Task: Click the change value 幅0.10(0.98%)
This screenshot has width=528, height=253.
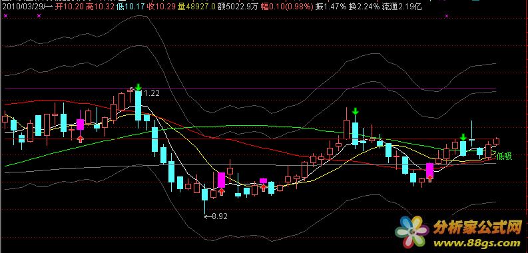Action: click(x=287, y=7)
